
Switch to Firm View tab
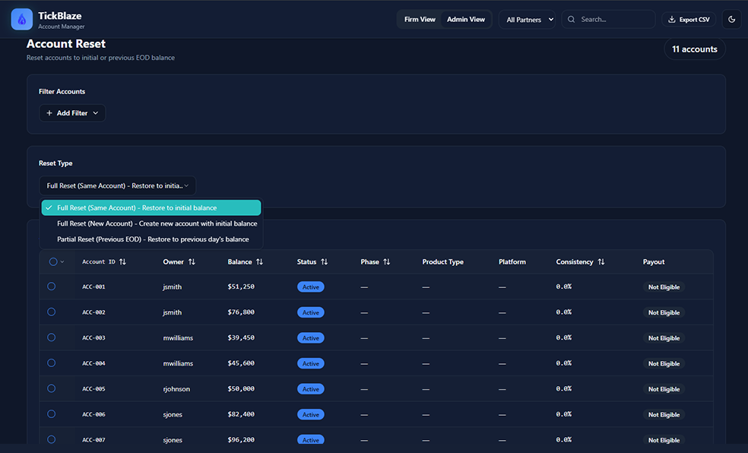(x=420, y=19)
